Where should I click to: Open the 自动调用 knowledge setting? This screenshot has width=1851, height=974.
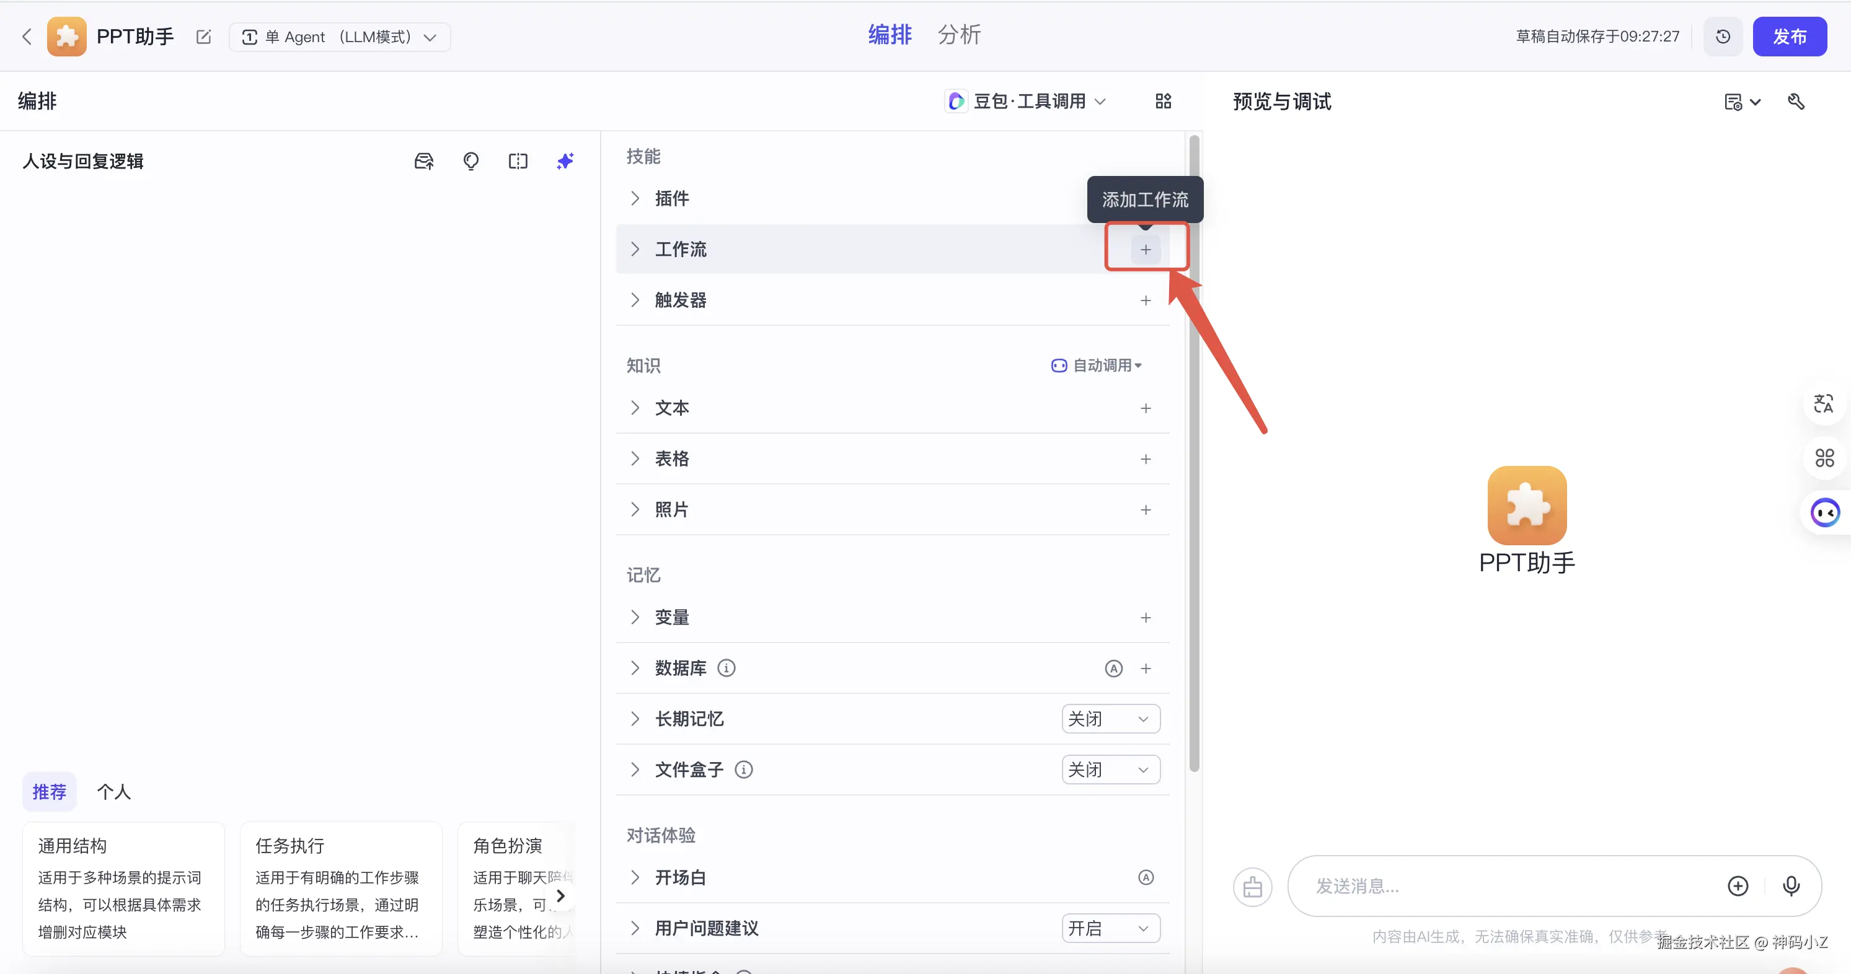(1097, 366)
